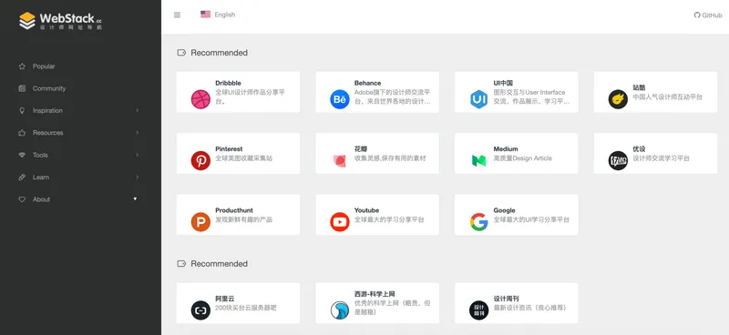Click the UI中国 hexagon icon
This screenshot has width=729, height=335.
479,99
